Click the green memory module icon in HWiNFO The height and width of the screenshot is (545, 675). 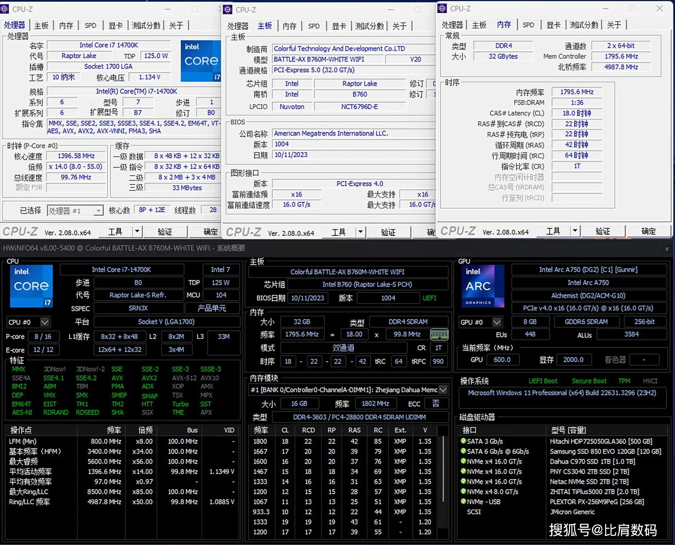tap(439, 334)
